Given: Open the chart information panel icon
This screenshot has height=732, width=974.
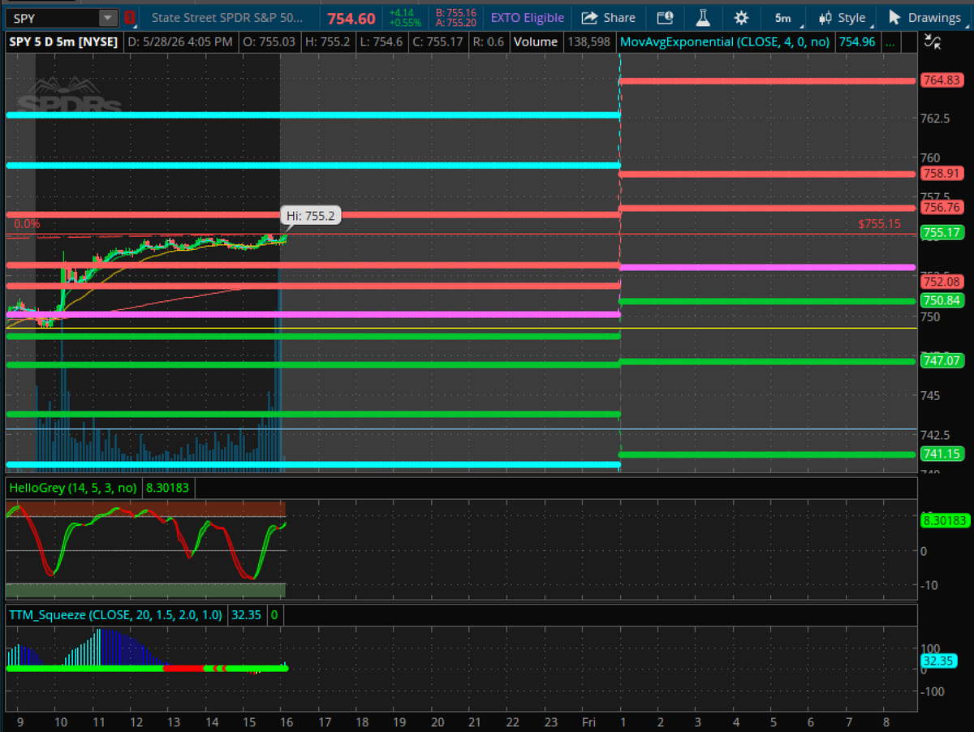Looking at the screenshot, I should (665, 18).
